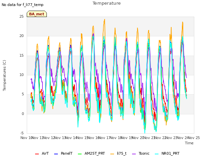This screenshot has height=160, width=214.
Task: Click the orange li75_t legend swatch
Action: point(112,154)
